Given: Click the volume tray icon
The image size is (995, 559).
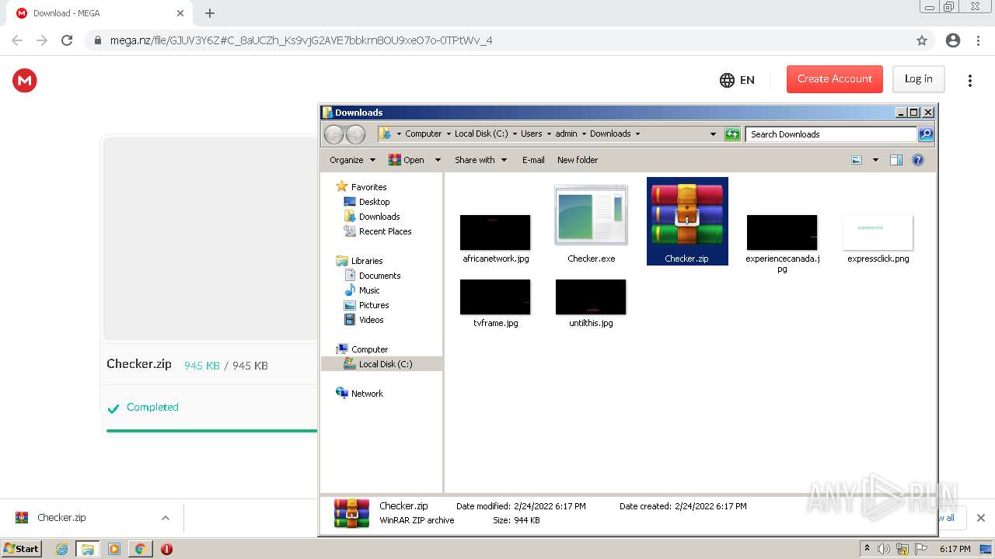Looking at the screenshot, I should tap(884, 549).
